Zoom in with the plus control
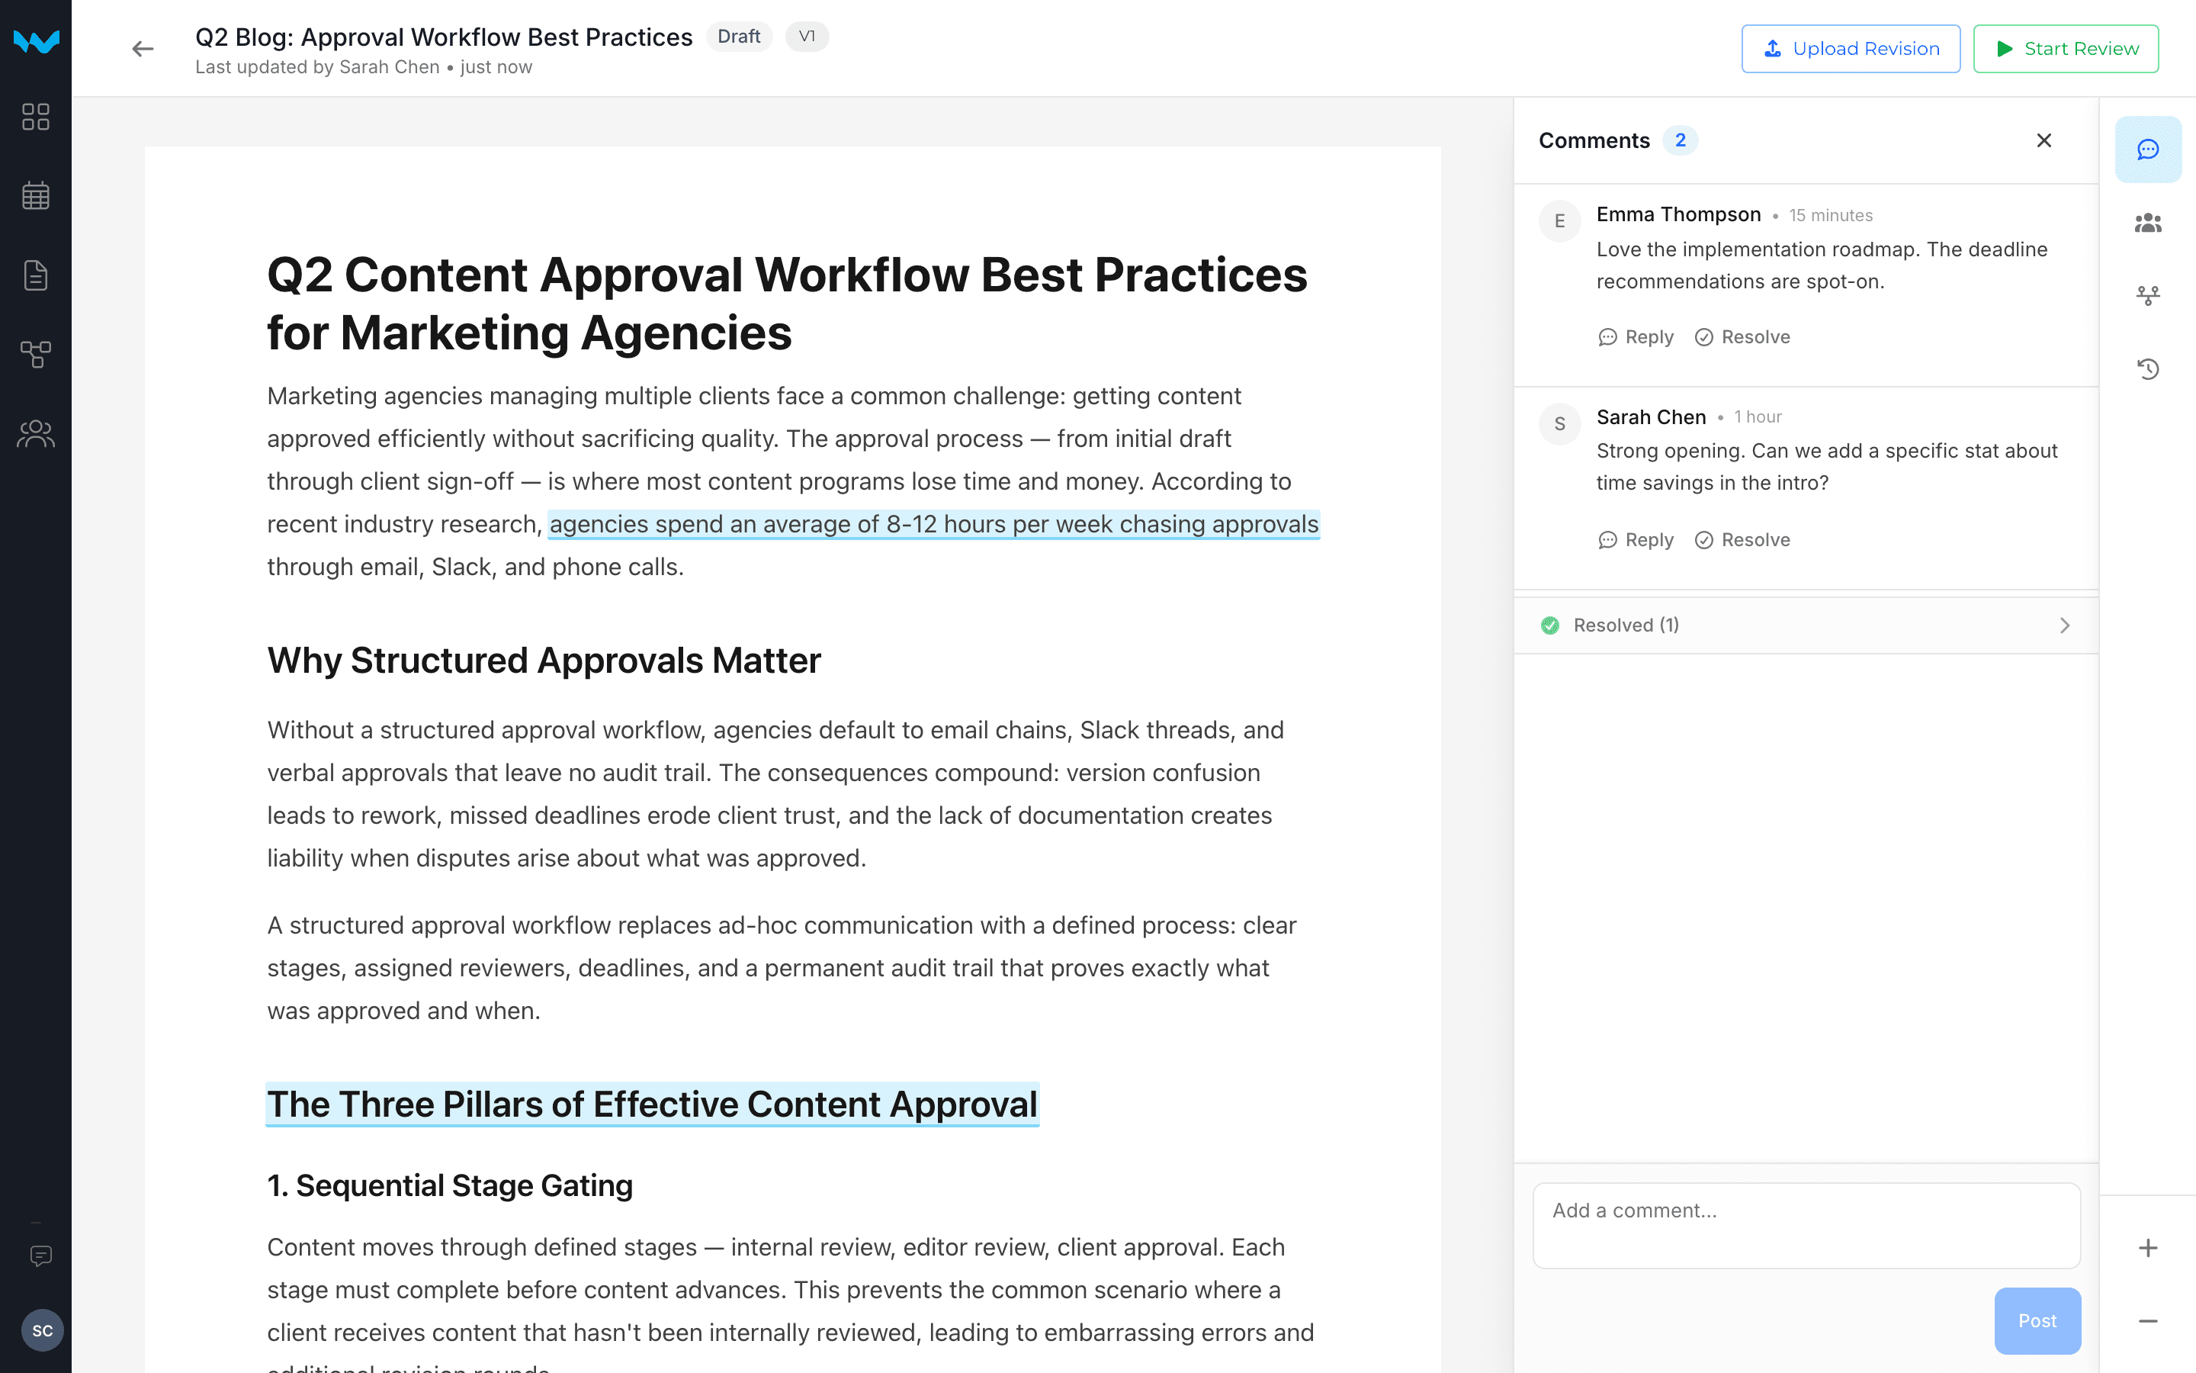The height and width of the screenshot is (1373, 2196). 2148,1247
